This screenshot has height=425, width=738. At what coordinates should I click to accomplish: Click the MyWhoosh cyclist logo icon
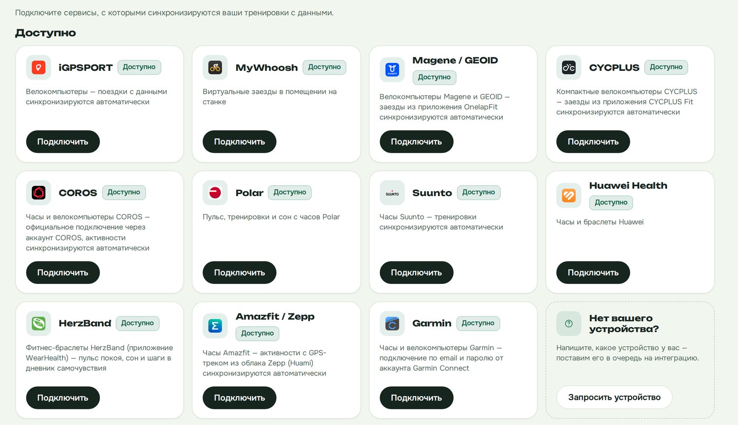pos(215,67)
